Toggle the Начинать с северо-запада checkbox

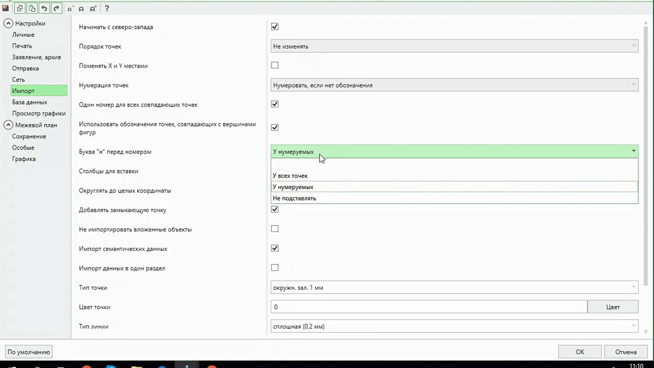[275, 27]
